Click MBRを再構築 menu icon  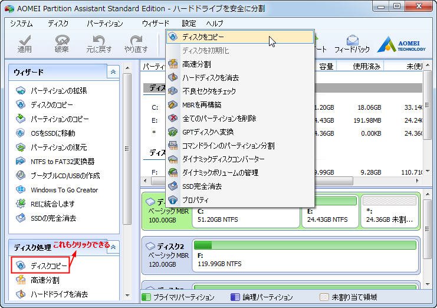tap(173, 105)
